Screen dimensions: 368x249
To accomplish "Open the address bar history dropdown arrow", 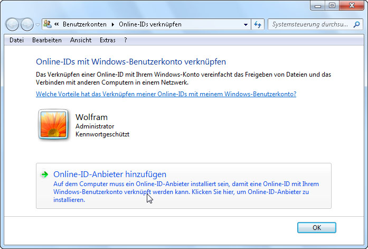I will coord(246,24).
